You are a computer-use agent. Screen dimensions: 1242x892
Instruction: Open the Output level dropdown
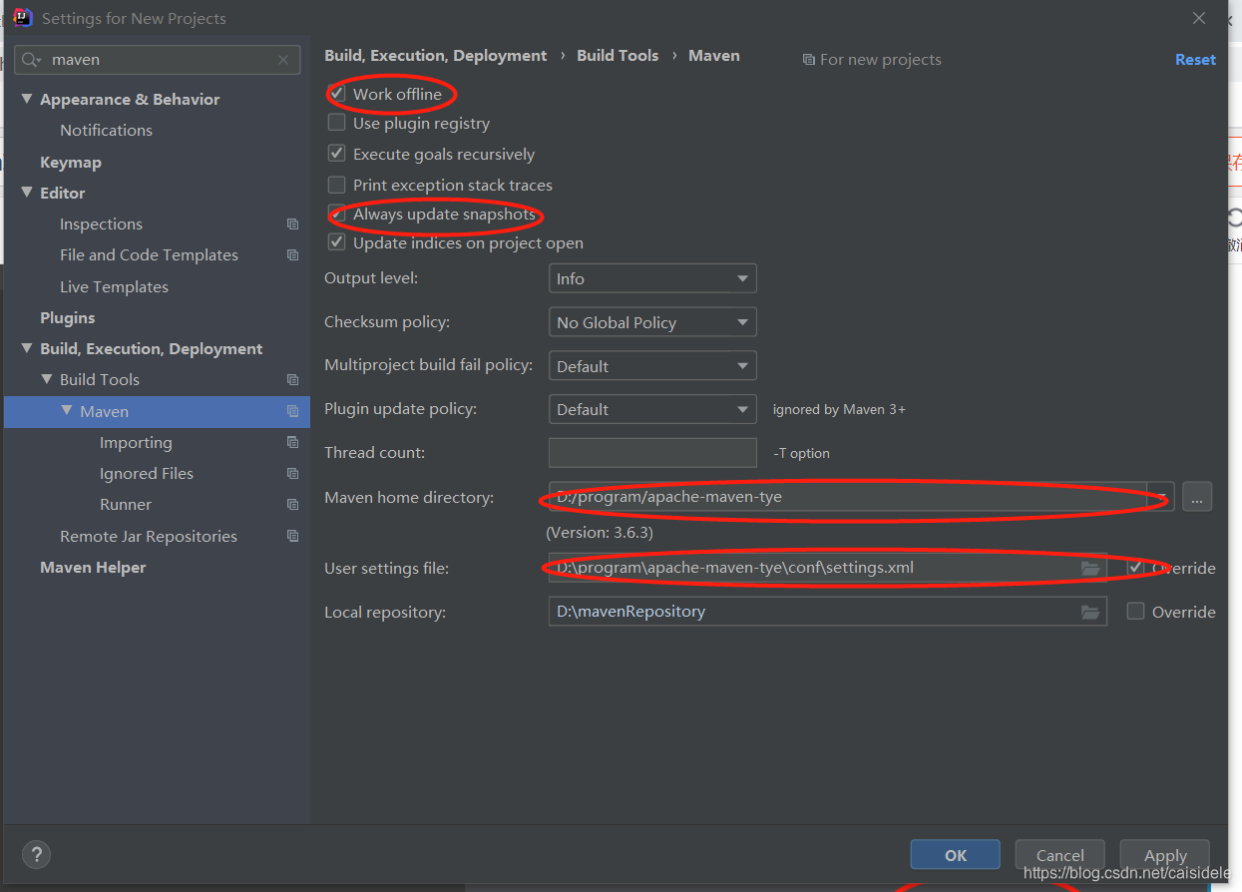pos(652,278)
